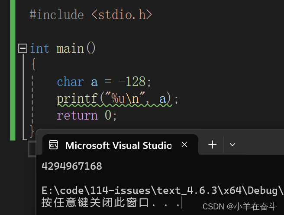Click the green change-indicator margin bar
284x215 pixels.
pos(13,69)
